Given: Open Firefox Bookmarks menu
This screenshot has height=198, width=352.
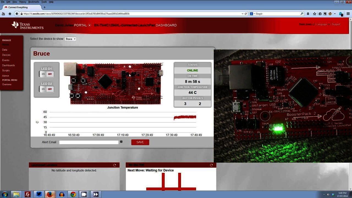Looking at the screenshot, I should (34, 2).
